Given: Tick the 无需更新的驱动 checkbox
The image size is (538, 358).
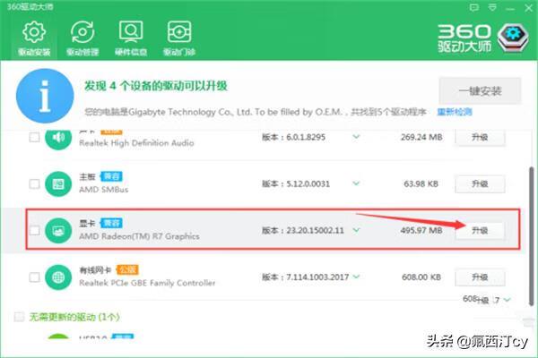Looking at the screenshot, I should [19, 317].
